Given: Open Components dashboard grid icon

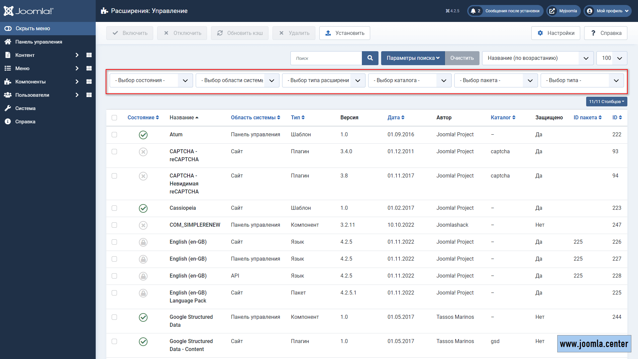Looking at the screenshot, I should click(89, 82).
